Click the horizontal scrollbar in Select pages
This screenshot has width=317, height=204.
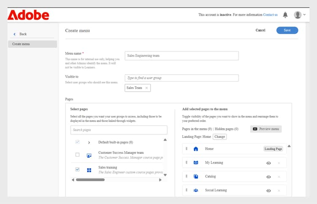click(x=90, y=180)
